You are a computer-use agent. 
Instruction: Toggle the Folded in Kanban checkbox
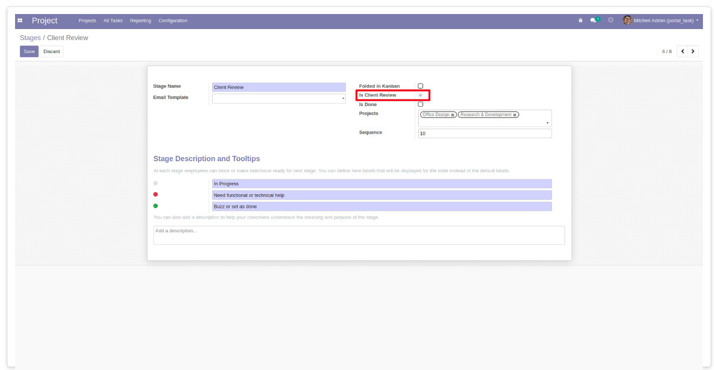point(420,86)
